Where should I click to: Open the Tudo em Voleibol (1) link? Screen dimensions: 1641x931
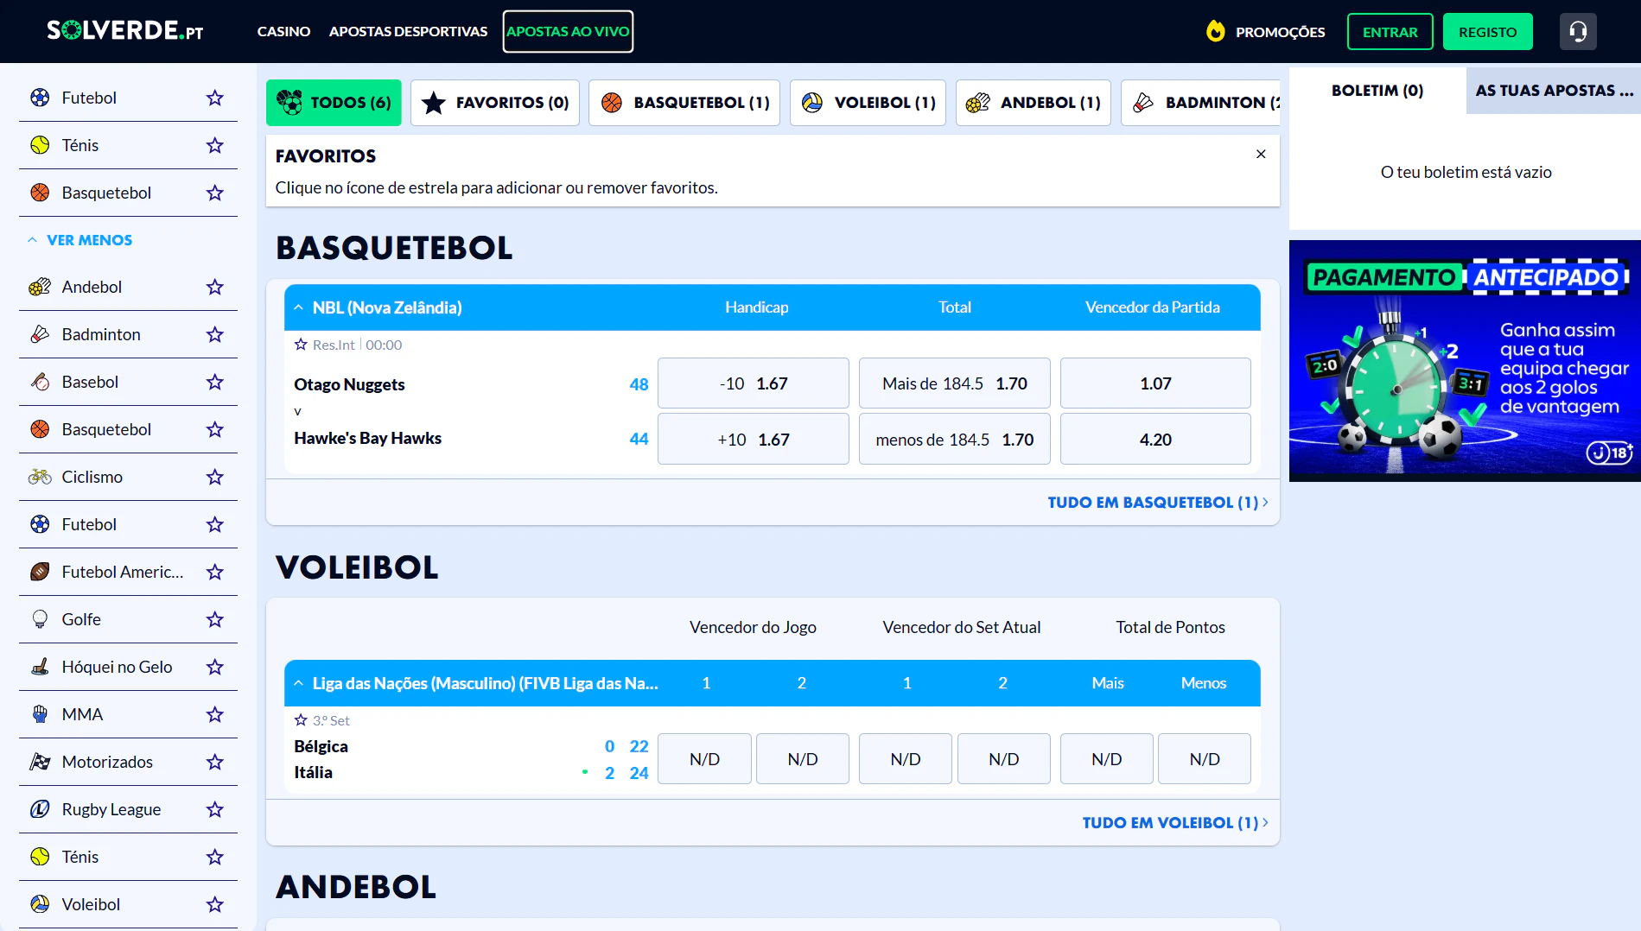coord(1175,823)
